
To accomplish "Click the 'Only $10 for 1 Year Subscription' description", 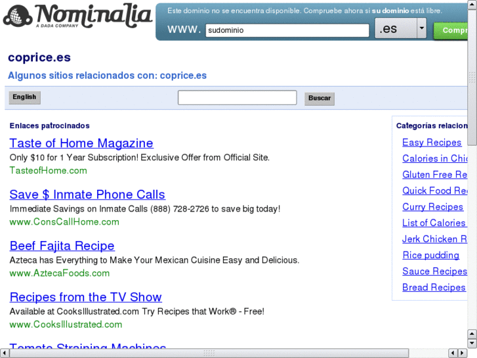I will (139, 158).
